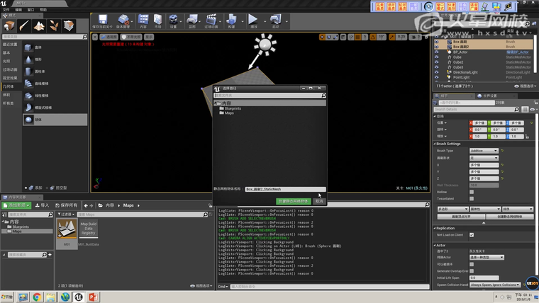Select the Landscape mode mountain icon

pos(40,25)
